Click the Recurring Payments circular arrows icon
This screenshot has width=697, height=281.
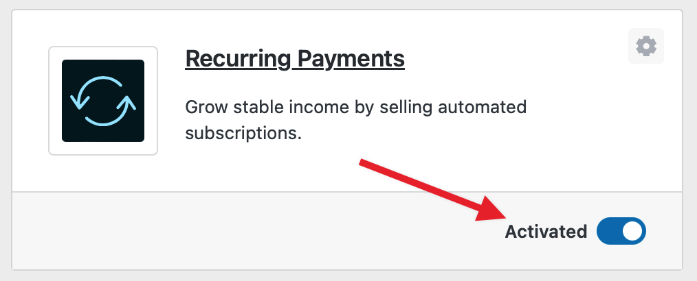[x=103, y=101]
